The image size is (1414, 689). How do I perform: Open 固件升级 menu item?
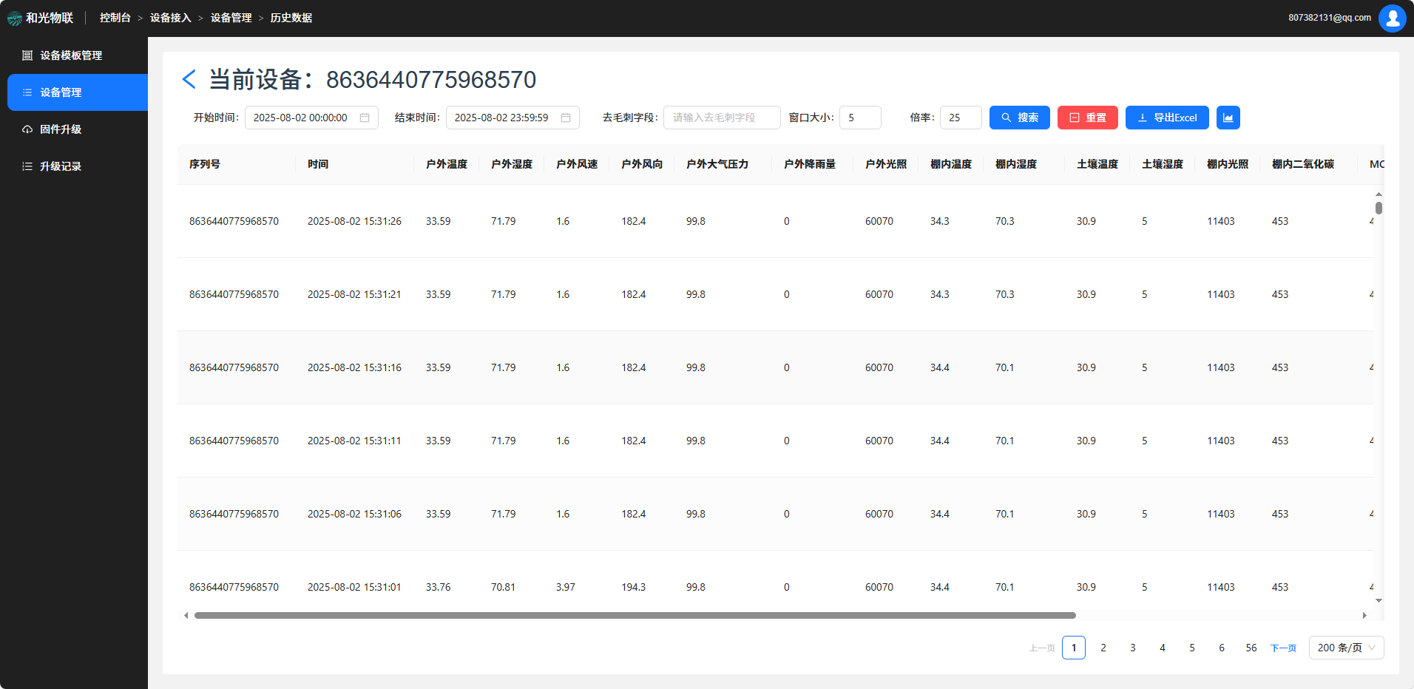click(x=74, y=129)
